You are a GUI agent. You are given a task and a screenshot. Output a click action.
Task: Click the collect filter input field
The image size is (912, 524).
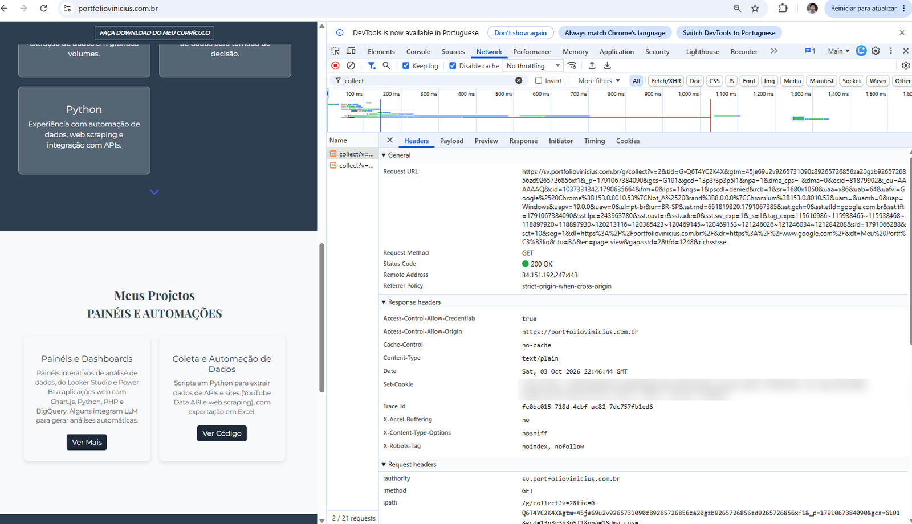coord(429,81)
